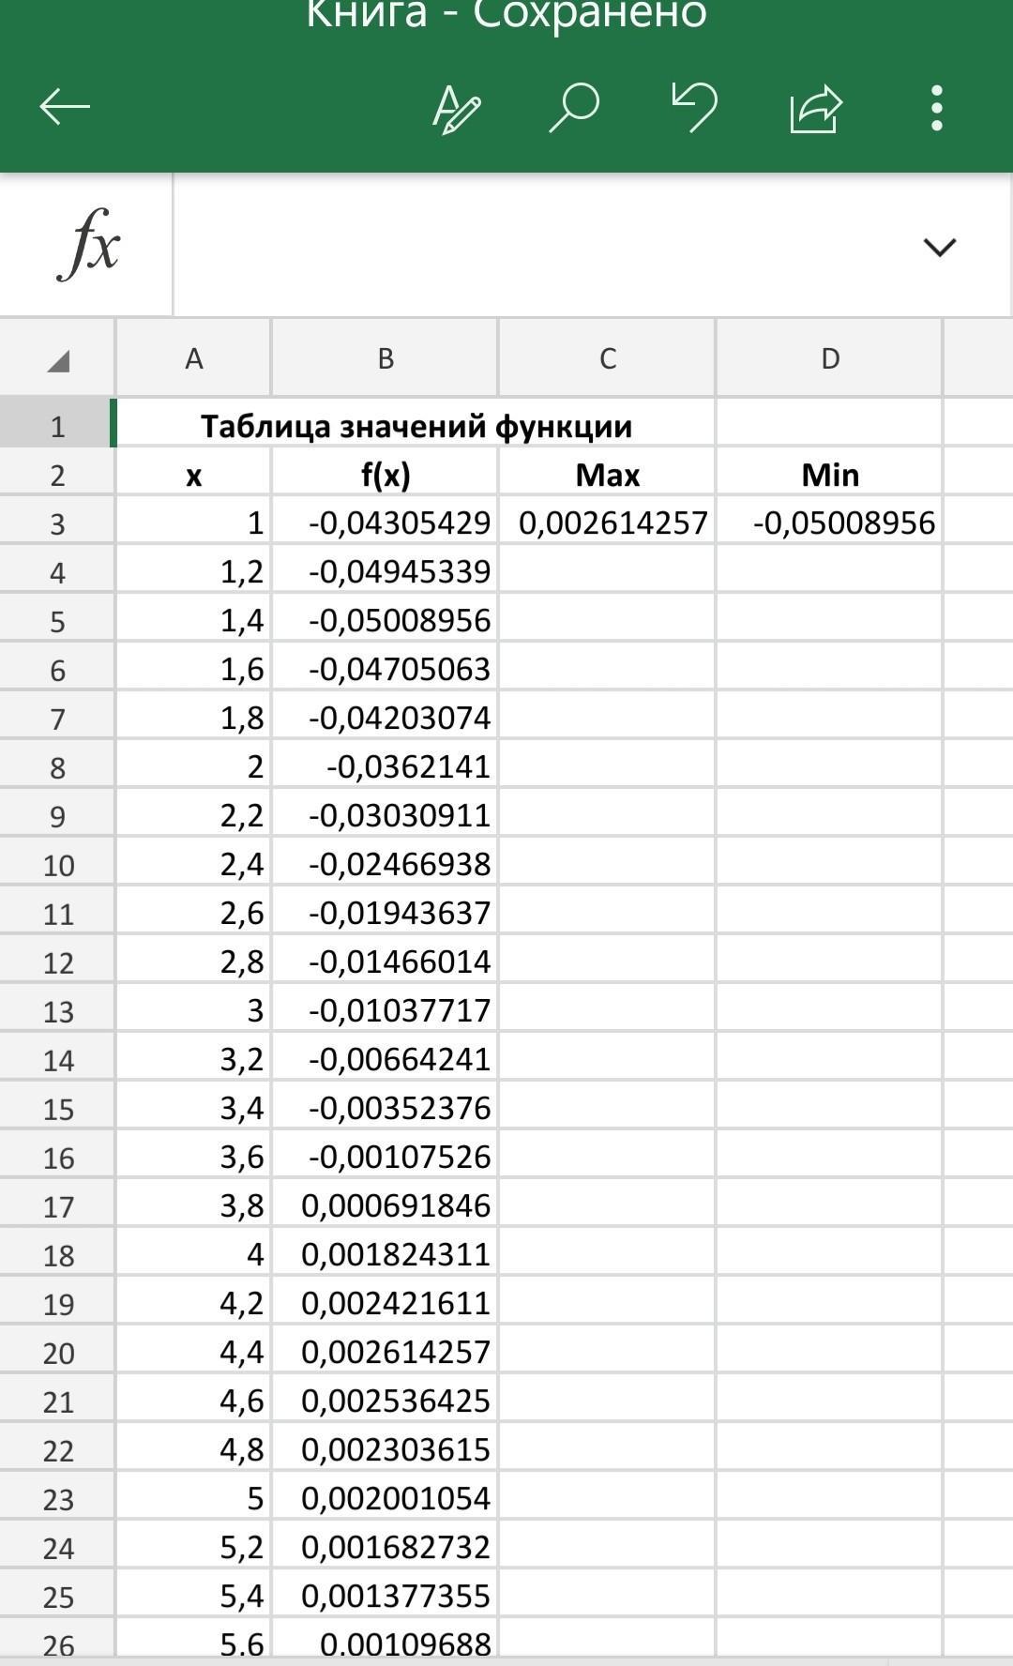This screenshot has height=1666, width=1013.
Task: Select column A header
Action: (x=193, y=358)
